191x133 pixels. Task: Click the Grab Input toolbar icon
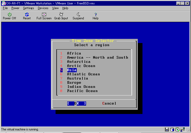(61, 16)
